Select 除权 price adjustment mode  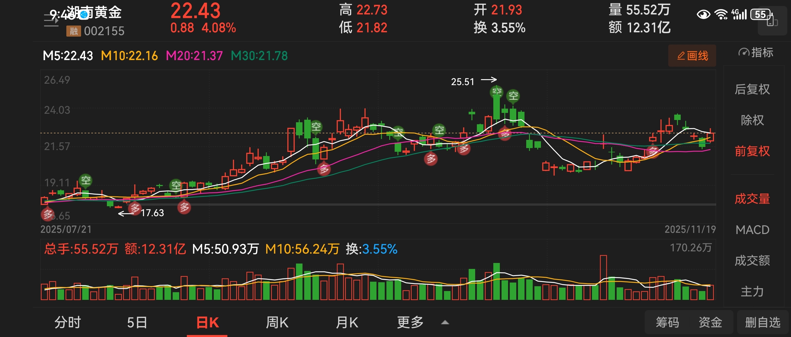point(752,120)
